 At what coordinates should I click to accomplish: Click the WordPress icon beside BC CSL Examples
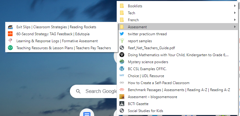click(x=122, y=69)
